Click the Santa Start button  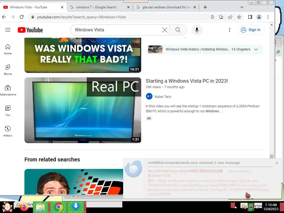(x=7, y=207)
